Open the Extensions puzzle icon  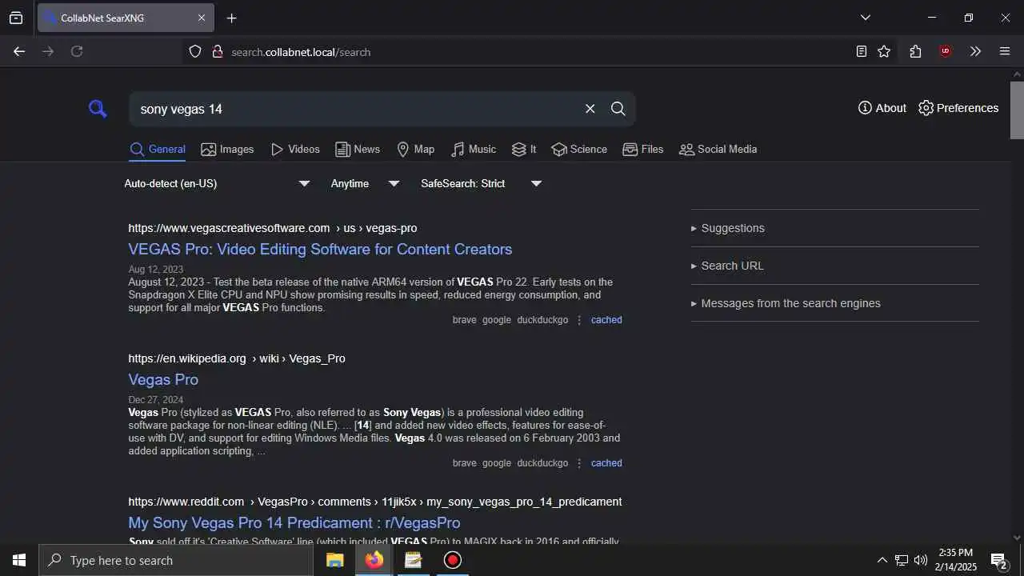click(915, 51)
